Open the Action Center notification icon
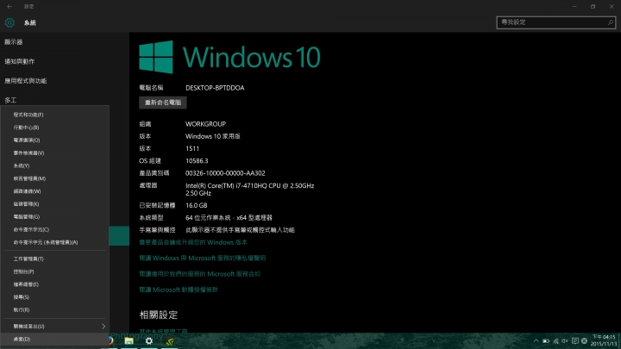Viewport: 621px width, 349px height. pos(574,340)
